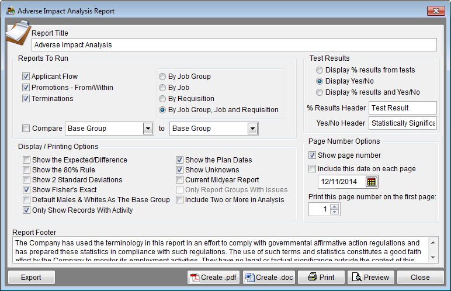Uncheck the Applicant Flow checkbox

coord(26,77)
